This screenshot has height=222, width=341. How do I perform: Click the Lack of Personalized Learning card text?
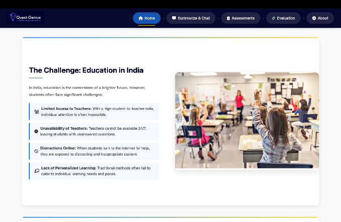[x=98, y=171]
